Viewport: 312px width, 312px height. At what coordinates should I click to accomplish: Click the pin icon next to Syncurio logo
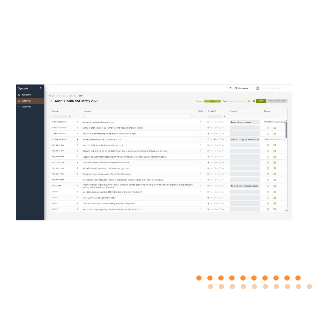[x=40, y=88]
